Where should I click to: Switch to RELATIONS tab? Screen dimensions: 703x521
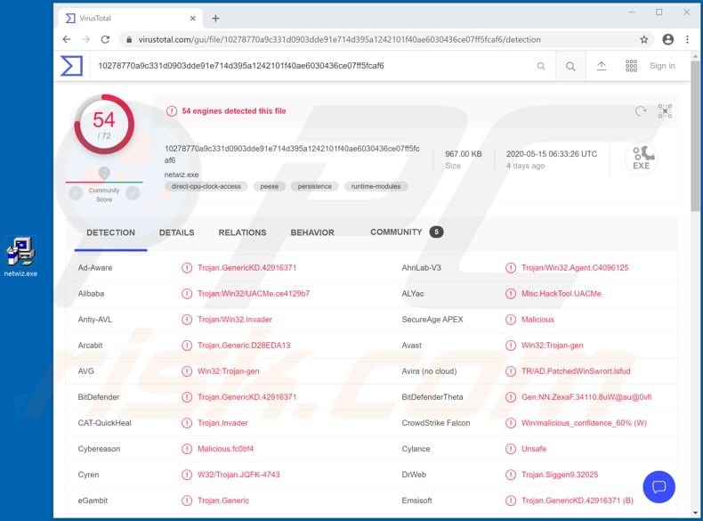pyautogui.click(x=242, y=232)
